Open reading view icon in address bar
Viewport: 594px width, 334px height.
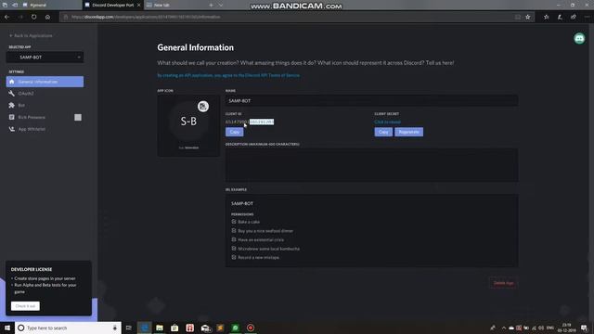click(x=518, y=17)
